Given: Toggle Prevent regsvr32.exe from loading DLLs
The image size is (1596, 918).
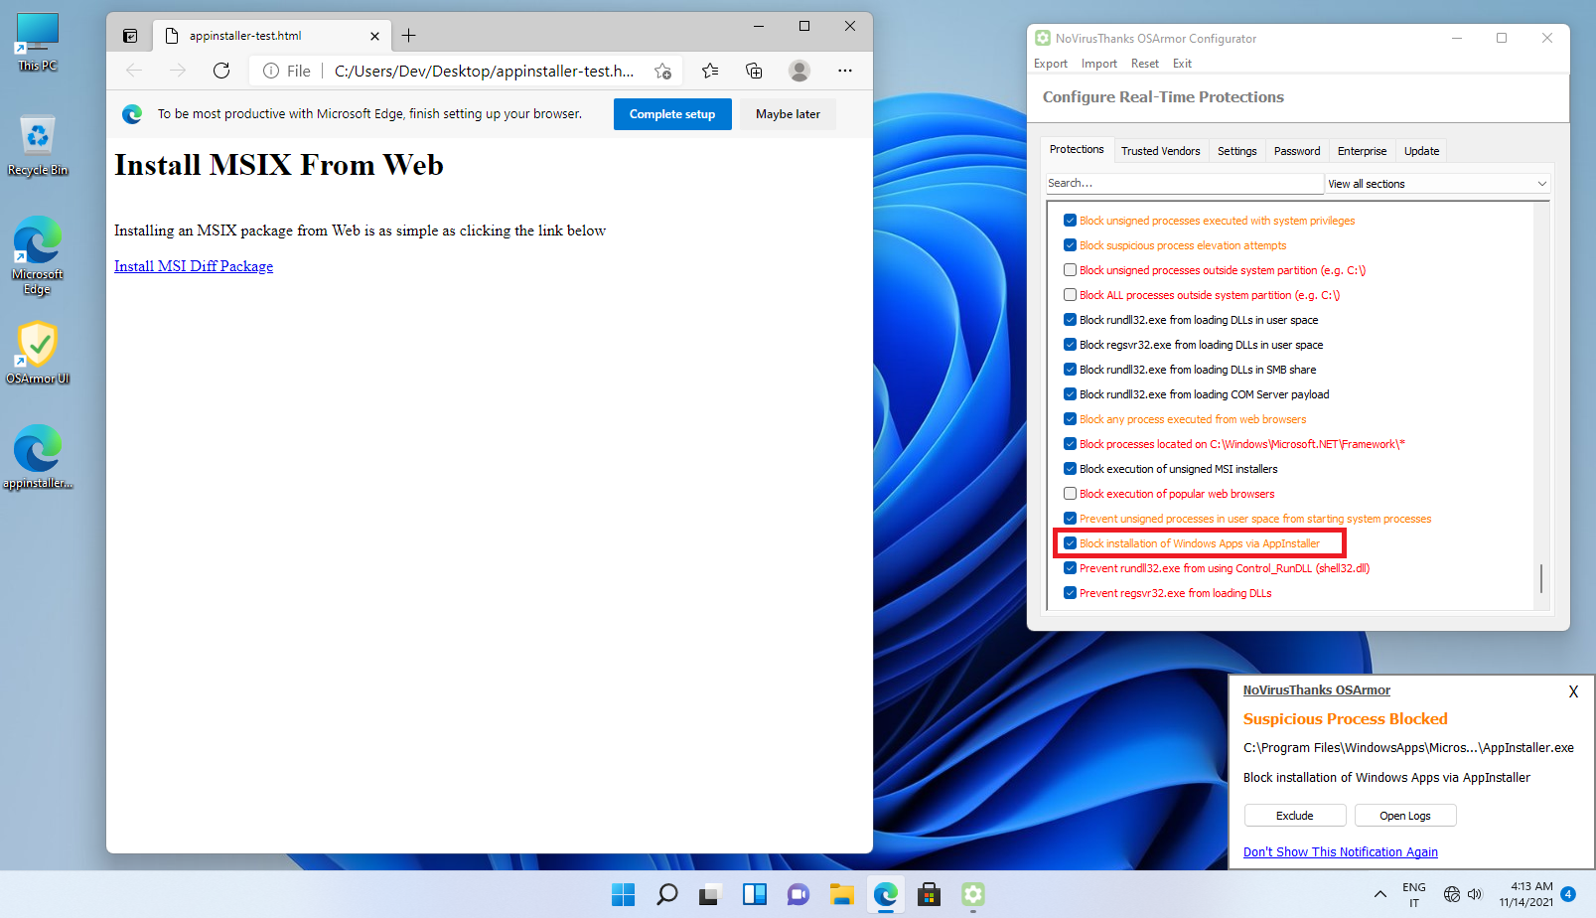Looking at the screenshot, I should 1070,593.
